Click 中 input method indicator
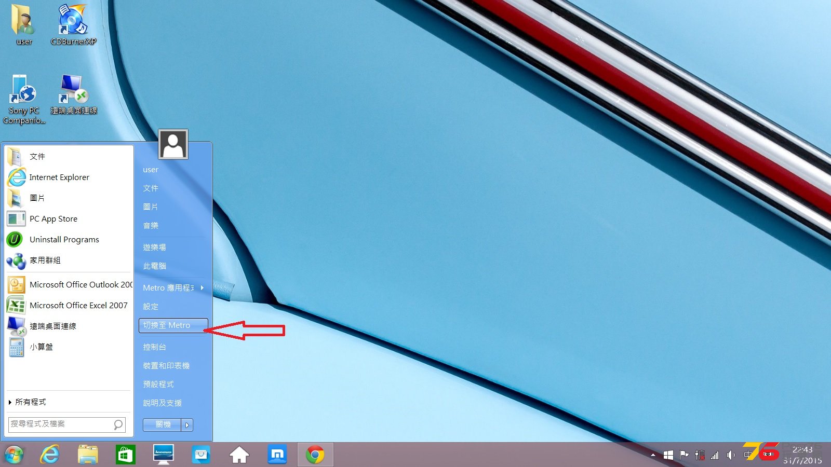831x467 pixels. coord(748,455)
